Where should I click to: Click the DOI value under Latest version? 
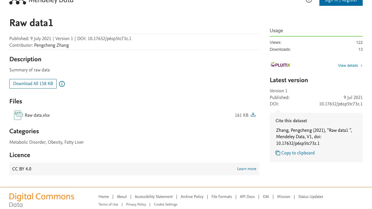tap(341, 104)
